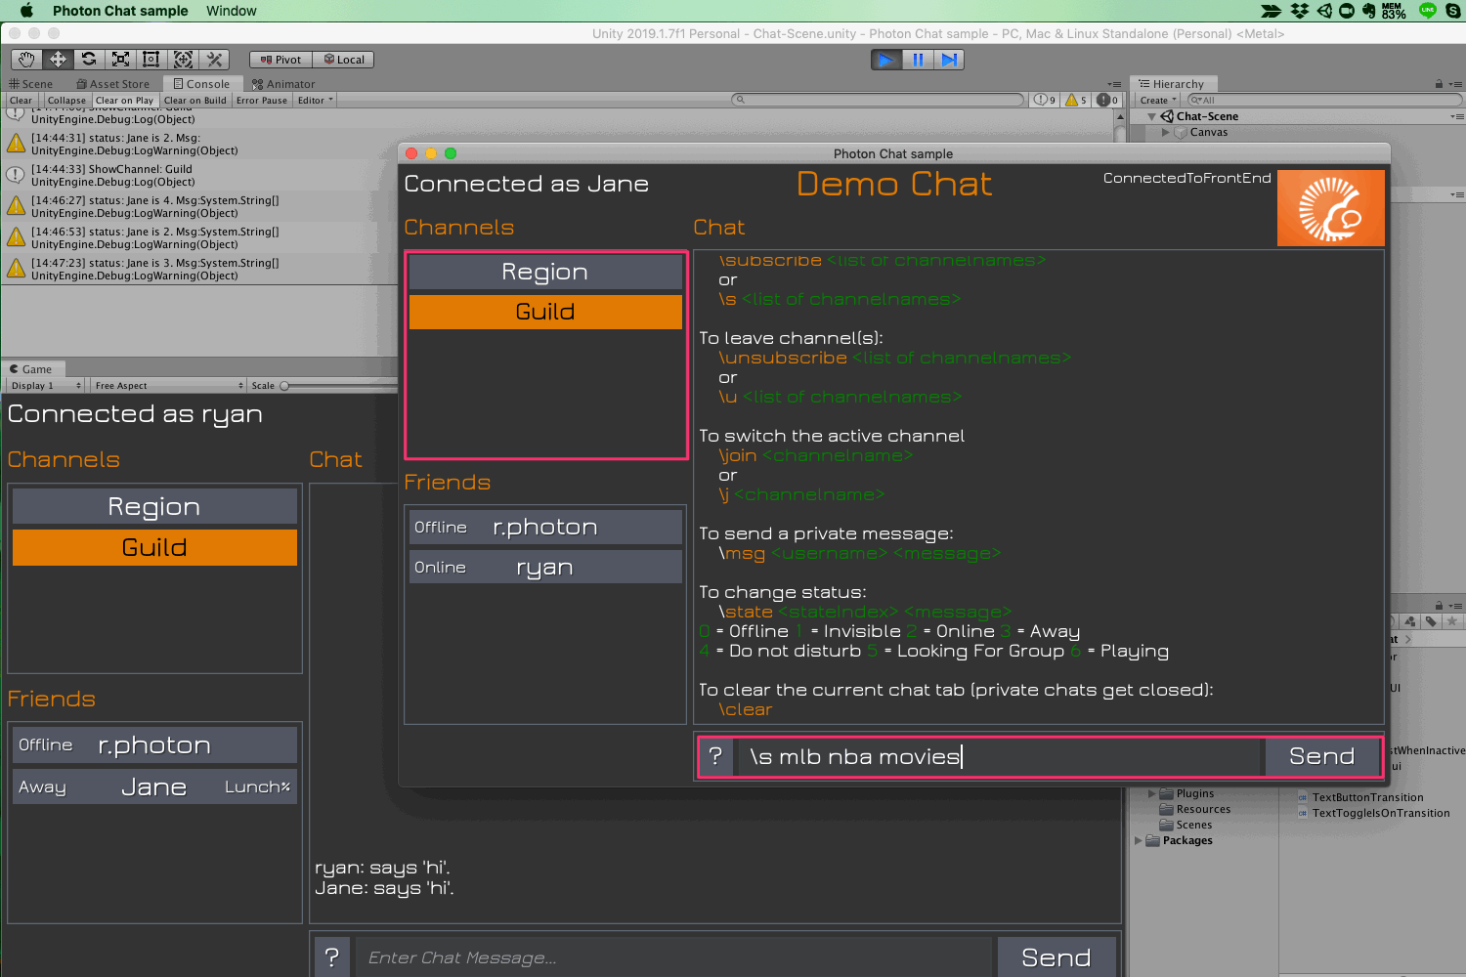Click the ? help button in Jane window
This screenshot has width=1466, height=977.
pyautogui.click(x=716, y=756)
